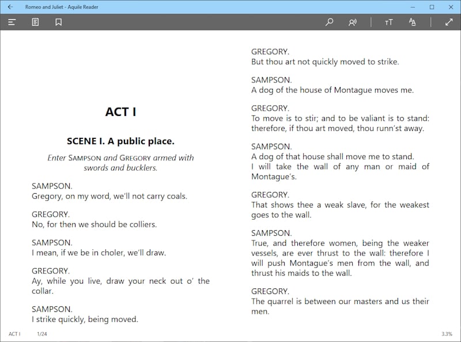
Task: Click the chapter label 'ACT I' in status bar
Action: tap(14, 334)
